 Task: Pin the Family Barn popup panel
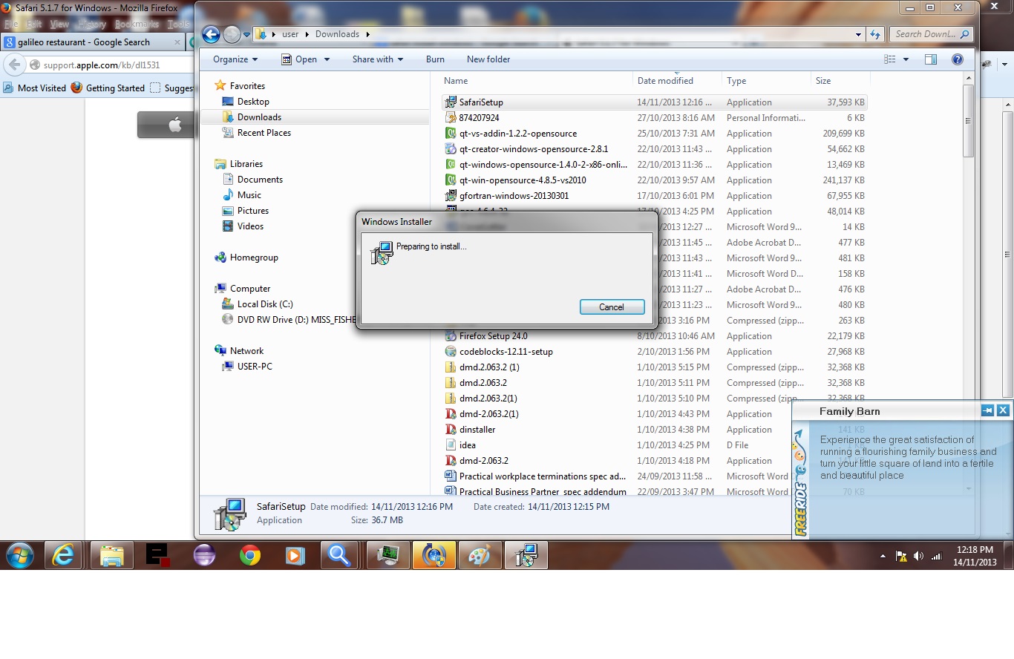pyautogui.click(x=987, y=410)
